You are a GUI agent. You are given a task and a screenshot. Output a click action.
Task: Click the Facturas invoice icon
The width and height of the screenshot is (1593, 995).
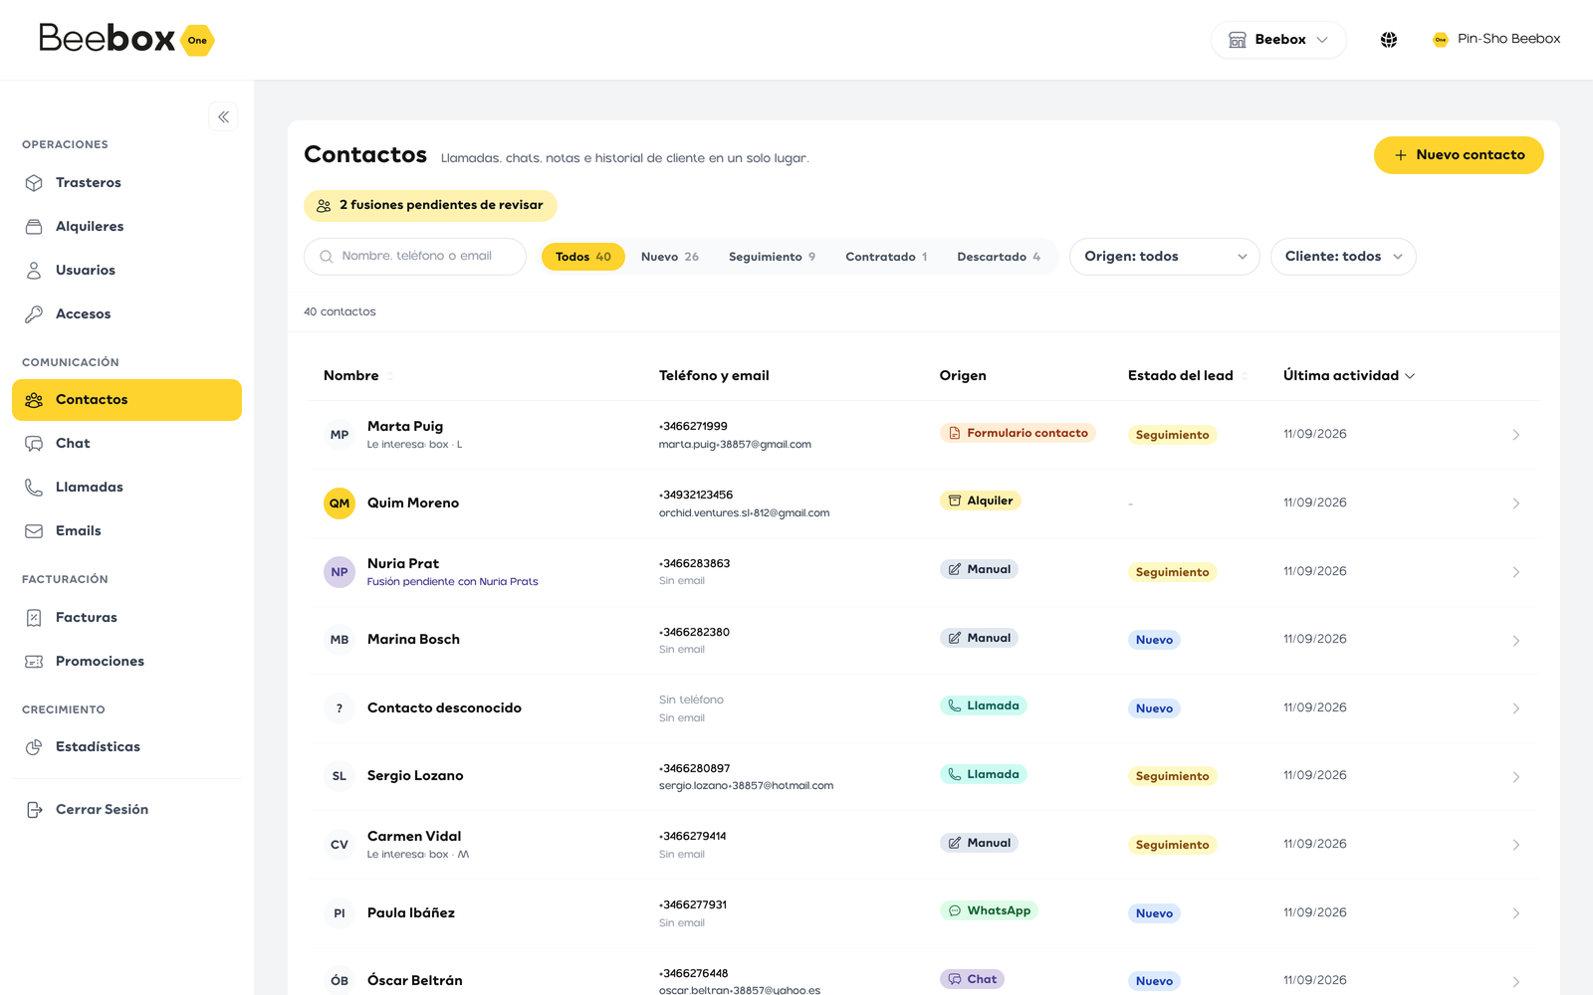[34, 618]
